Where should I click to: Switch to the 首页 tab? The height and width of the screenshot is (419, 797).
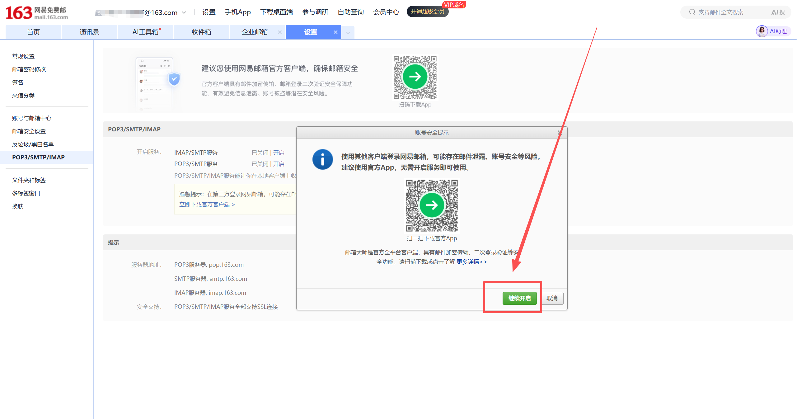point(33,31)
